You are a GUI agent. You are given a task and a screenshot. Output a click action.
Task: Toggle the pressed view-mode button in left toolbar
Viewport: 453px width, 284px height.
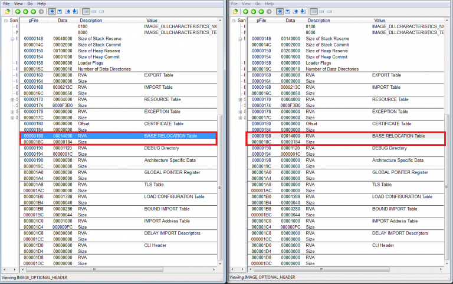52,11
